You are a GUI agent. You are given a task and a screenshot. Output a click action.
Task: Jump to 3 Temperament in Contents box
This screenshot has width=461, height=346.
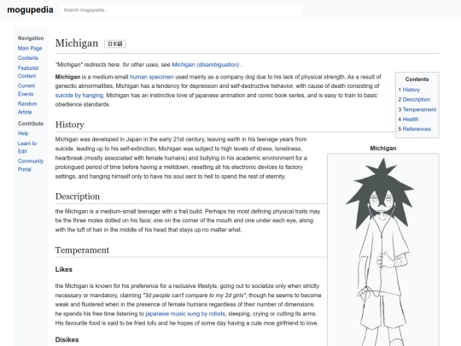pyautogui.click(x=417, y=109)
